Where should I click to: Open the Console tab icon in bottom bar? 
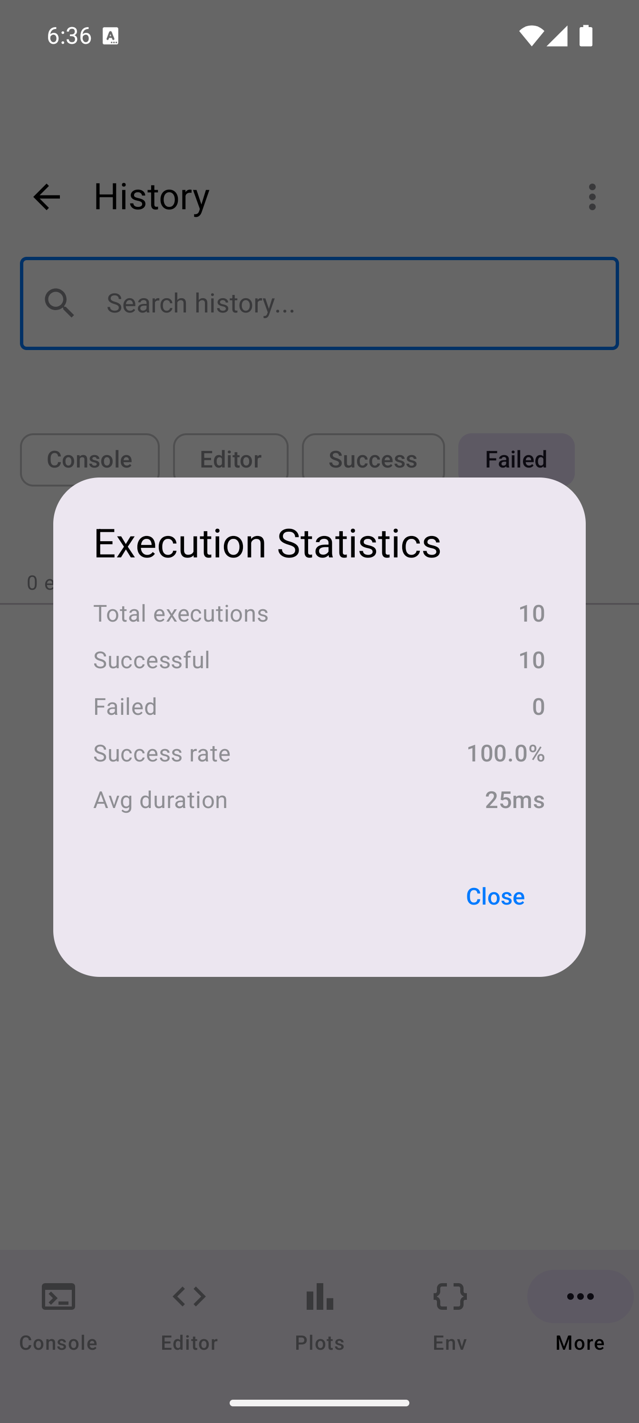click(58, 1296)
